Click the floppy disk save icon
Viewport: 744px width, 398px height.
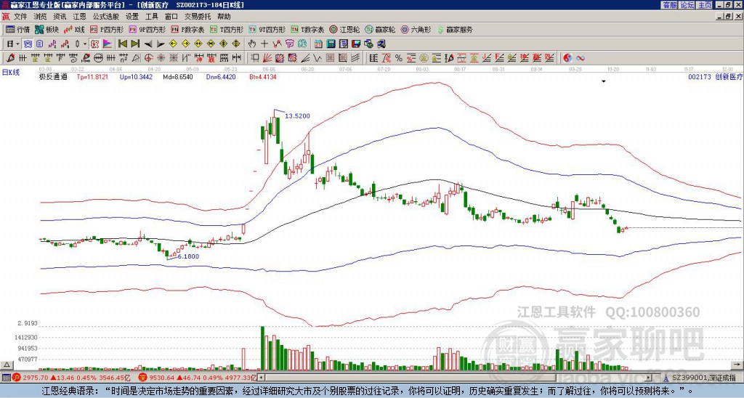(356, 44)
